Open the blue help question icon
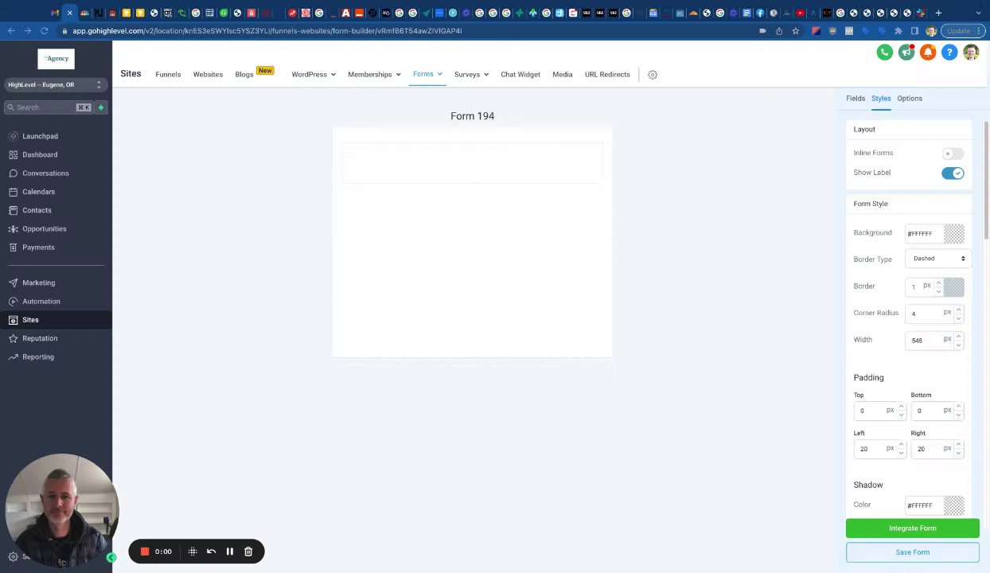Viewport: 990px width, 573px height. coord(949,53)
